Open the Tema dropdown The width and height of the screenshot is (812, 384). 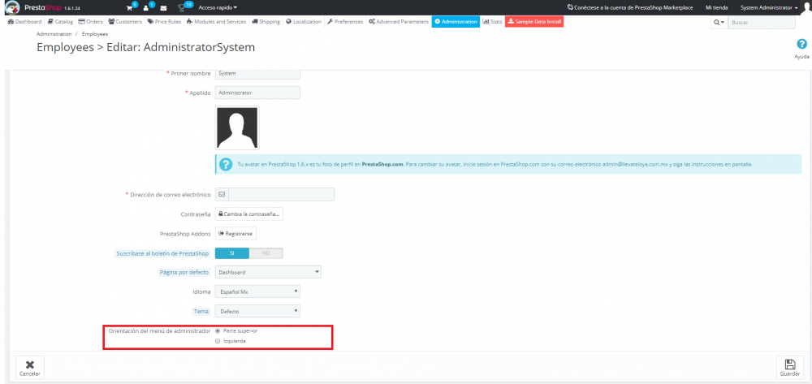(x=257, y=311)
